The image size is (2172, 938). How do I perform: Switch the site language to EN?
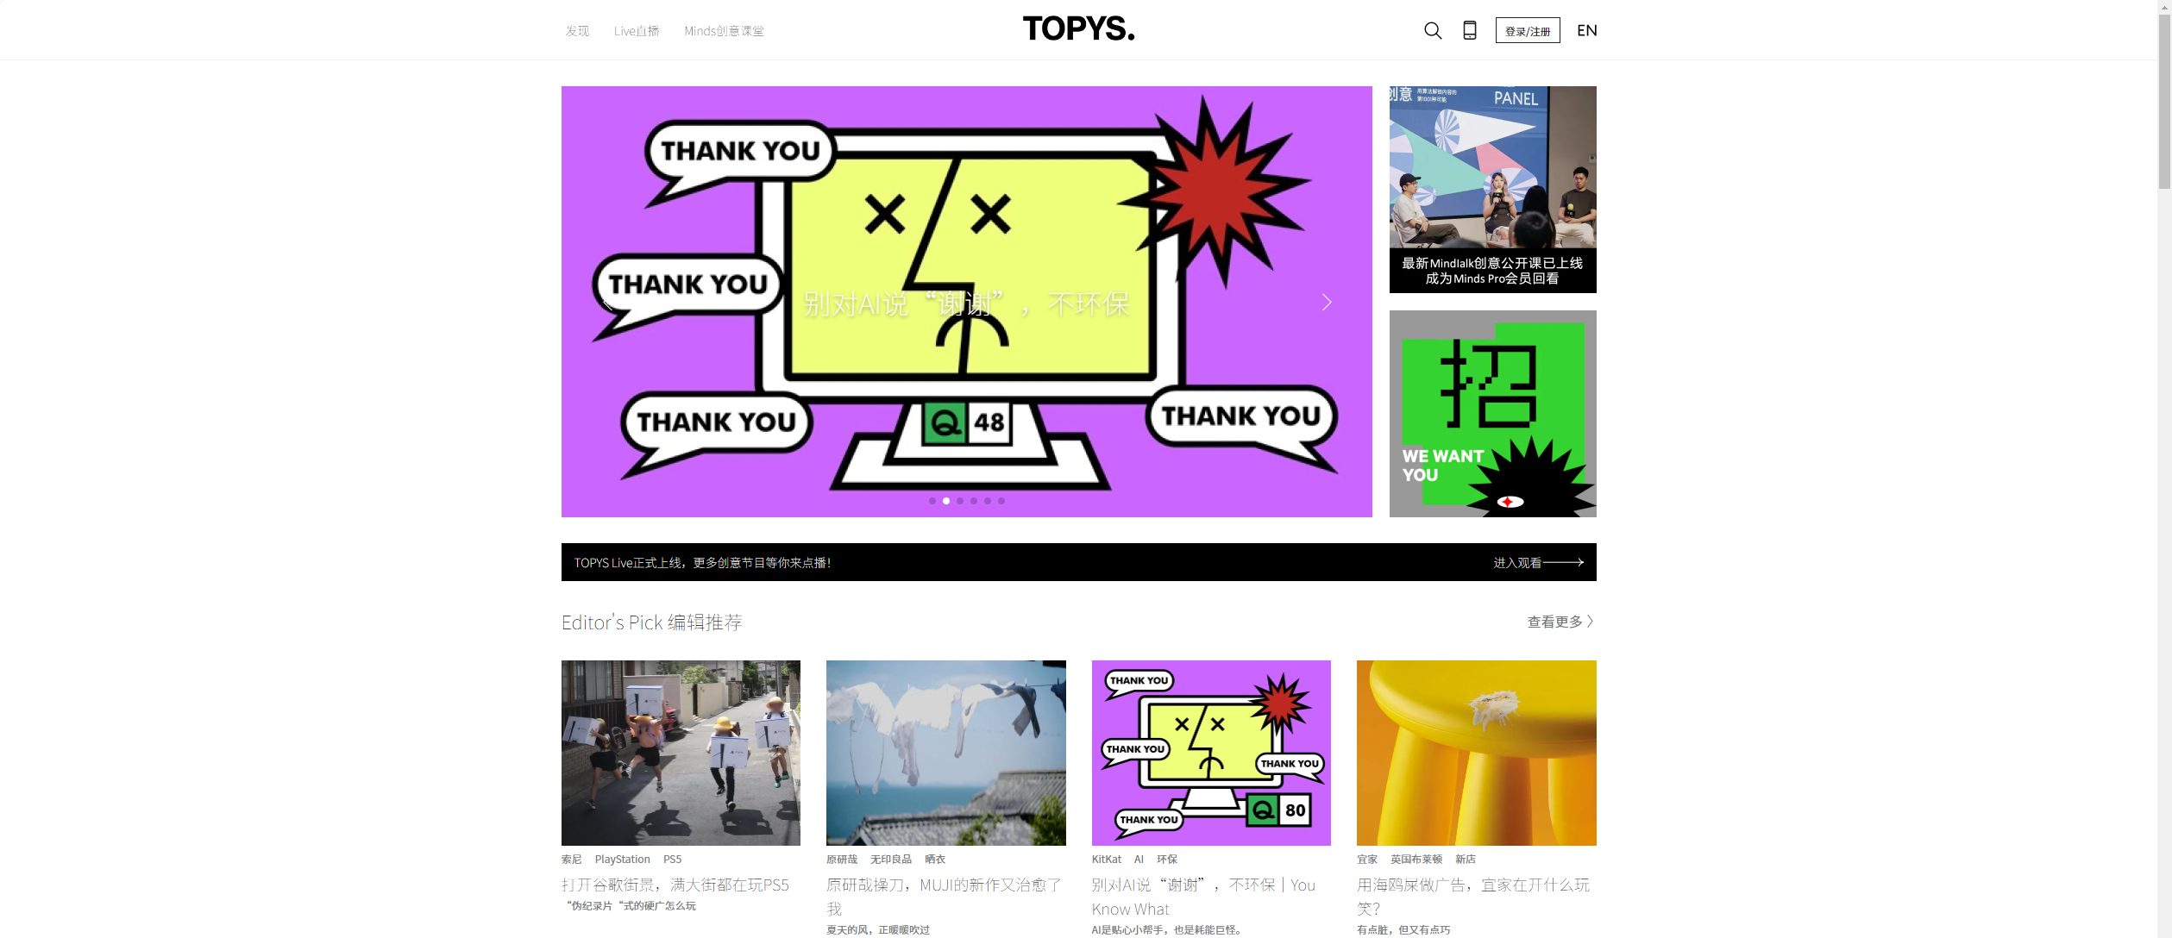pyautogui.click(x=1586, y=29)
